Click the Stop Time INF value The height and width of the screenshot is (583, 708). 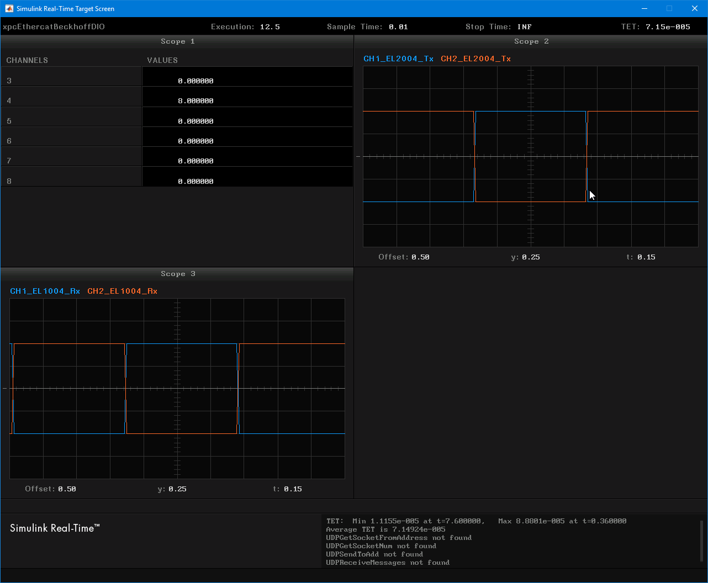point(524,27)
